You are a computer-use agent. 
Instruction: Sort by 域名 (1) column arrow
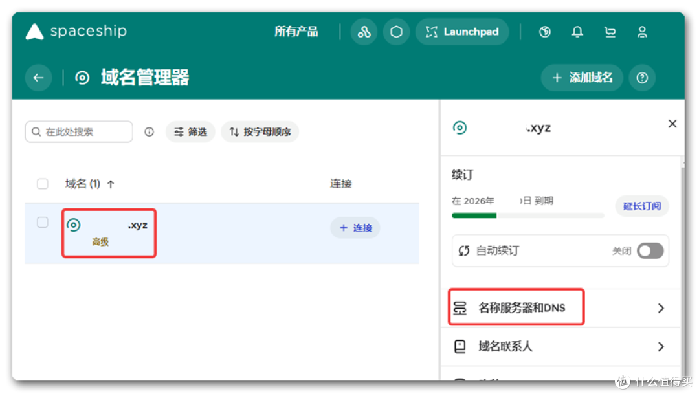111,184
